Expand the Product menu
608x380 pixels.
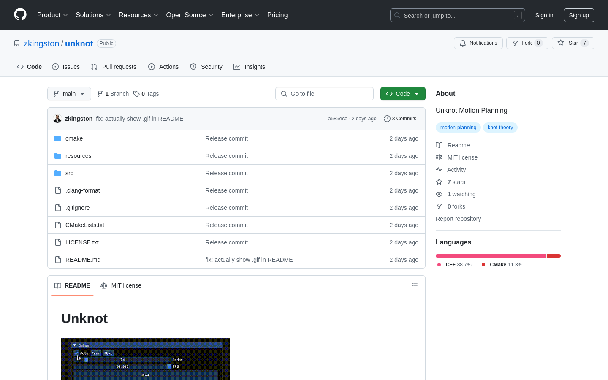pyautogui.click(x=52, y=15)
